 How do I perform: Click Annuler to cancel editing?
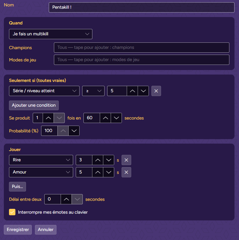point(46,230)
